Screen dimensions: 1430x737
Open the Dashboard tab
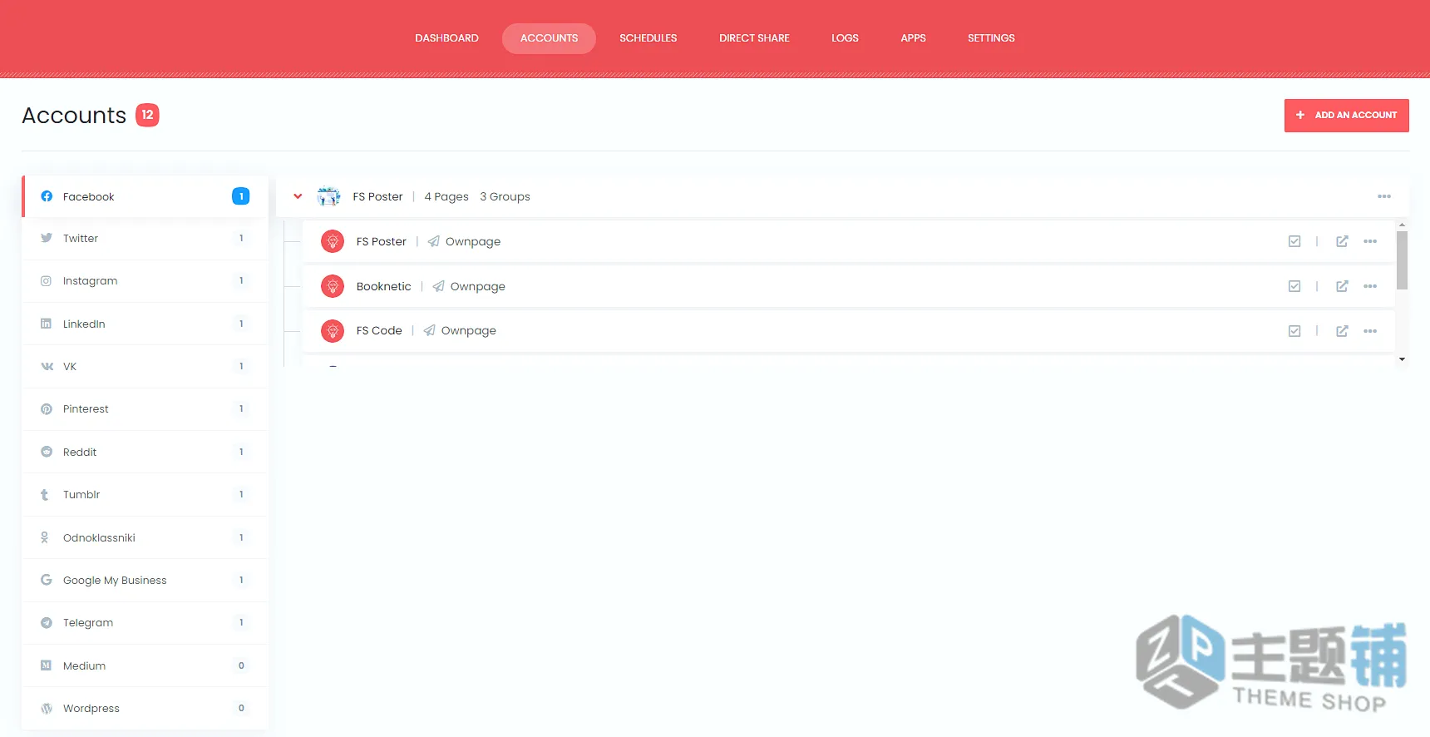(x=446, y=38)
